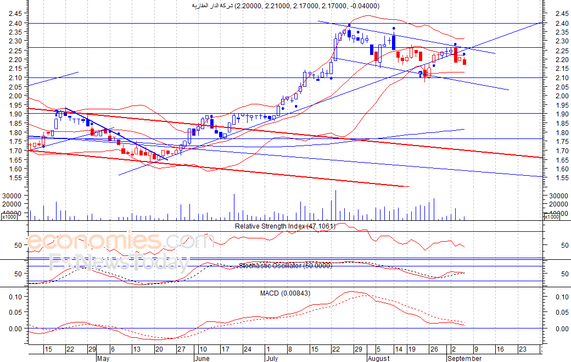This screenshot has width=571, height=362.
Task: Click the date label 17 in June
Action: pyautogui.click(x=226, y=349)
